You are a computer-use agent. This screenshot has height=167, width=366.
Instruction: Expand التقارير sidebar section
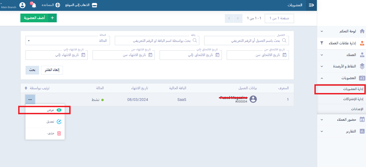(x=322, y=131)
